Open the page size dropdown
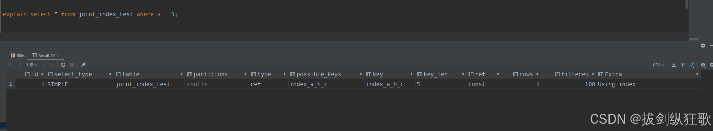Viewport: 713px width, 131px height. [32, 65]
